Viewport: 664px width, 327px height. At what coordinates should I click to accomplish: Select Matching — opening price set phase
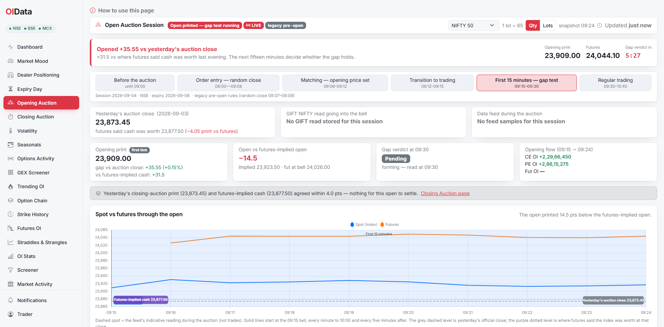pos(335,83)
